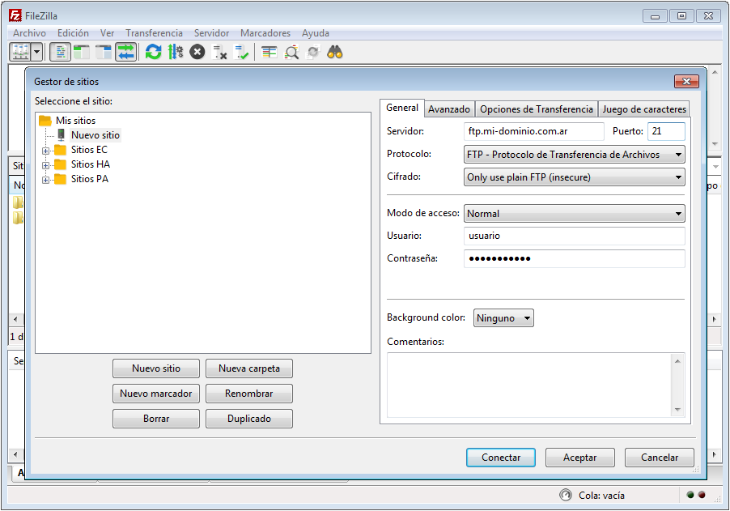Toggle the local directory tree view icon
The height and width of the screenshot is (511, 730).
[x=82, y=52]
